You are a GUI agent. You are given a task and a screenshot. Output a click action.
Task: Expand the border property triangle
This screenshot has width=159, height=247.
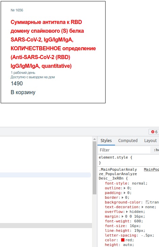(x=122, y=197)
